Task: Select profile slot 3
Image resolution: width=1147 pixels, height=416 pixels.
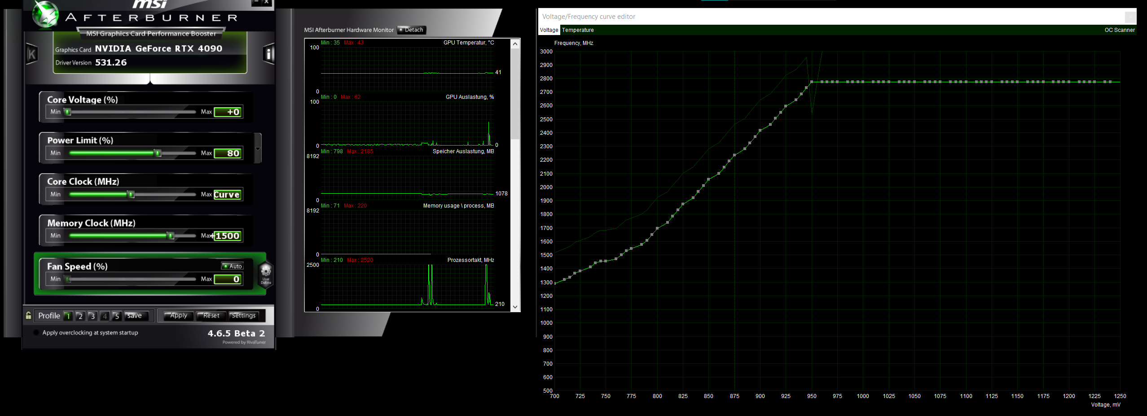Action: [92, 316]
